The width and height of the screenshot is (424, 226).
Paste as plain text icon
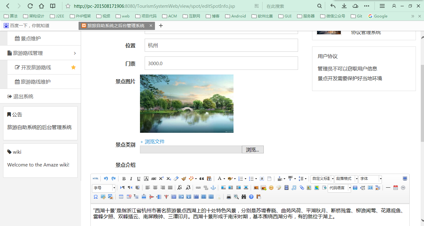coord(209,179)
